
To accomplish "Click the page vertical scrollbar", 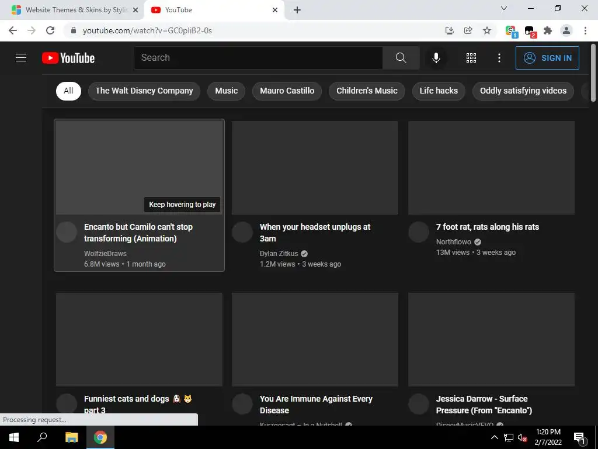I will coord(593,73).
